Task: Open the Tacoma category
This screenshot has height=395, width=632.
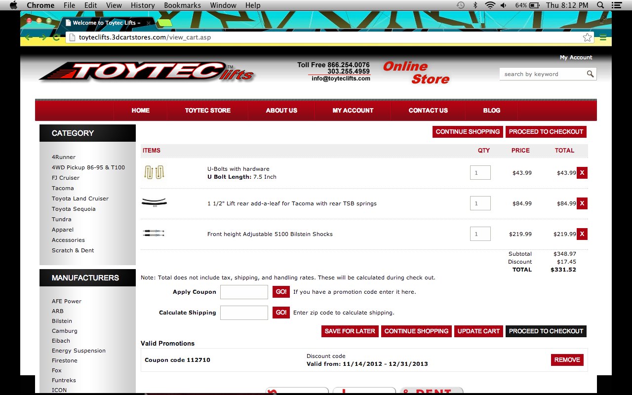Action: (63, 188)
